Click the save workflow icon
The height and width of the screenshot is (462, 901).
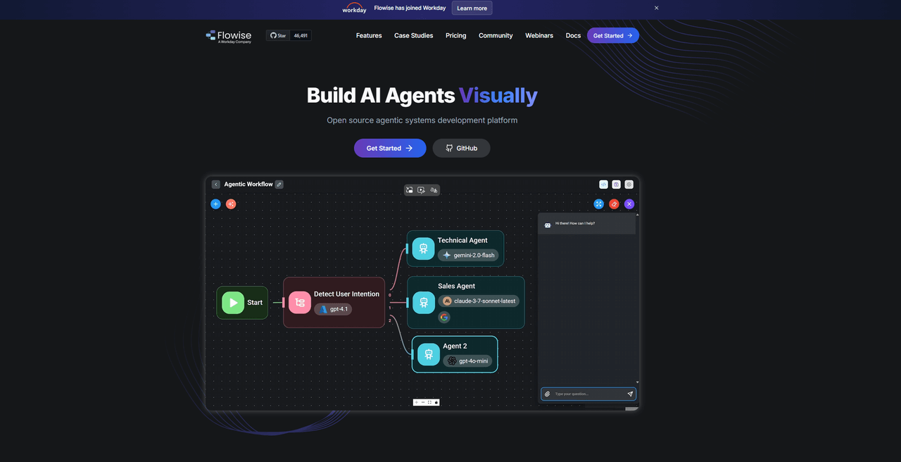pos(616,185)
